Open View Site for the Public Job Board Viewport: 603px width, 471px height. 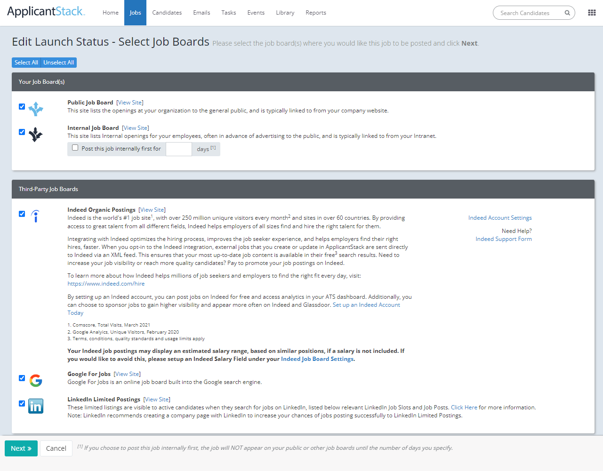point(129,102)
